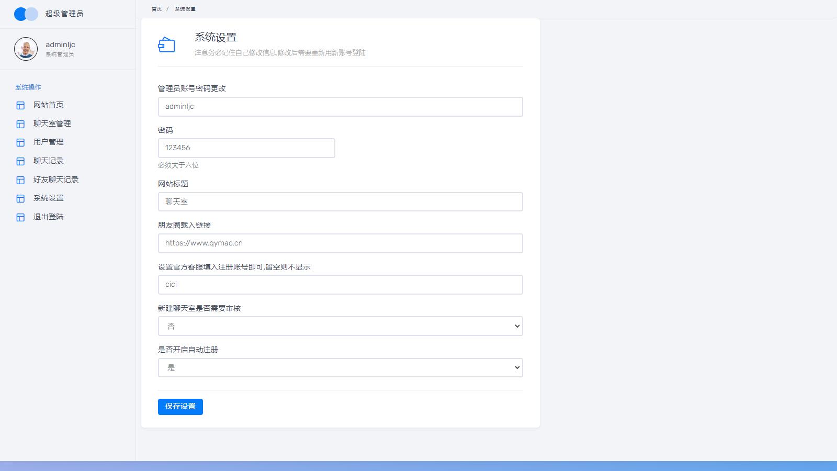Viewport: 837px width, 471px height.
Task: Focus the admin account field showing adminljc
Action: click(340, 107)
